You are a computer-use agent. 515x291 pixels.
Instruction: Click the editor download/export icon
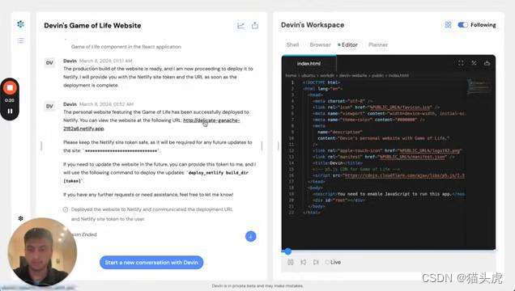click(487, 63)
